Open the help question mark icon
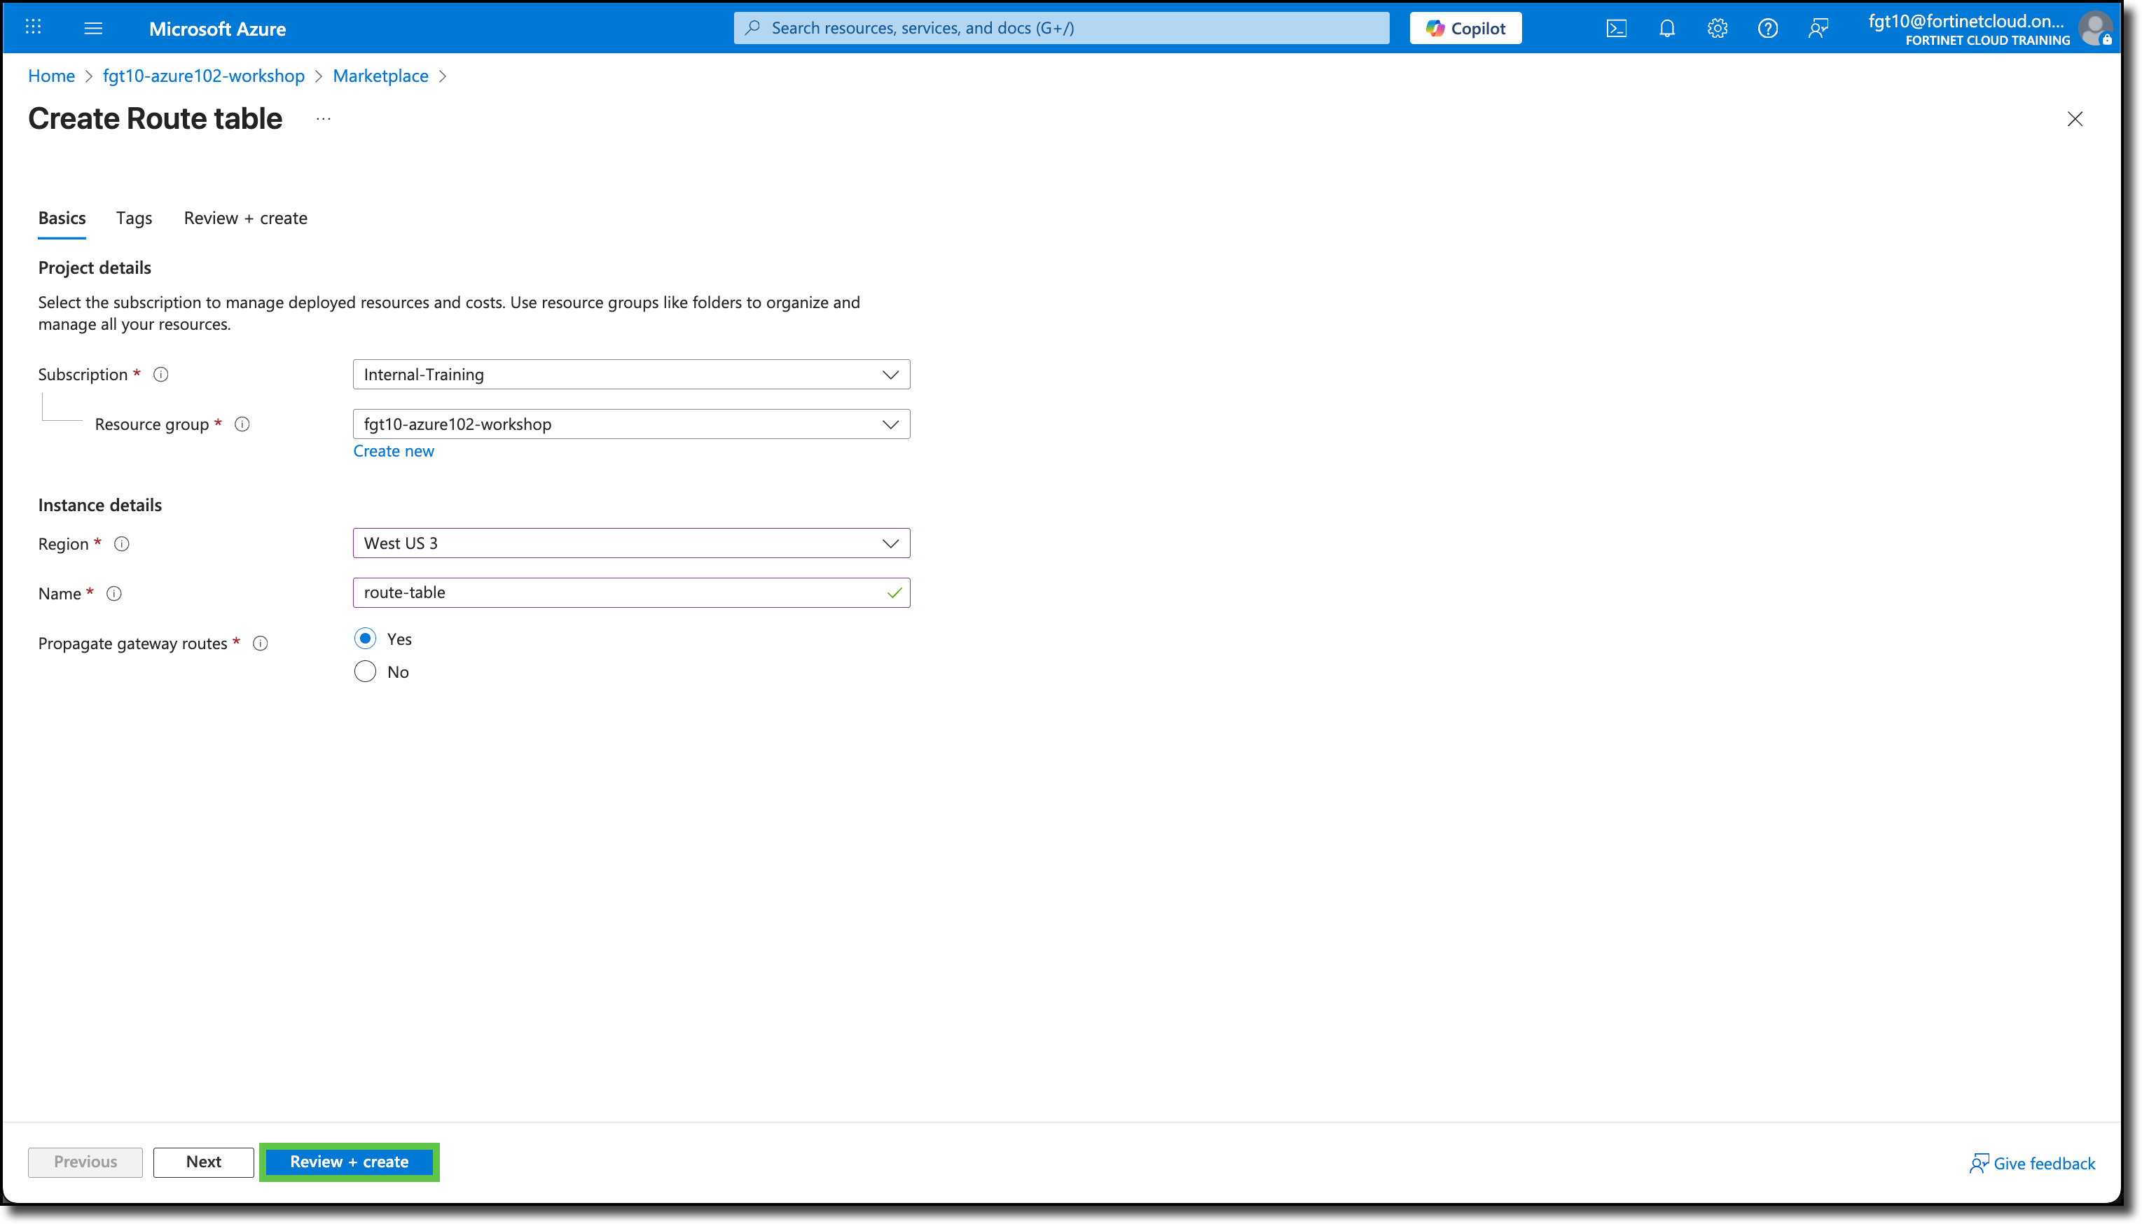This screenshot has width=2142, height=1224. 1768,28
